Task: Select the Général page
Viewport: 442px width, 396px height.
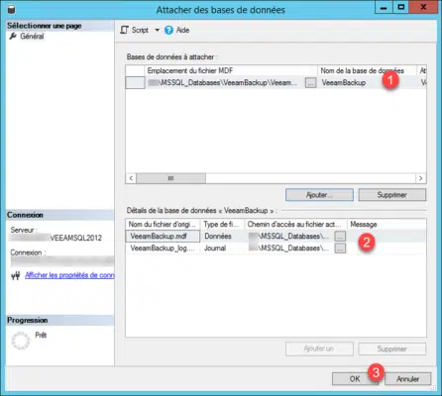Action: (32, 37)
